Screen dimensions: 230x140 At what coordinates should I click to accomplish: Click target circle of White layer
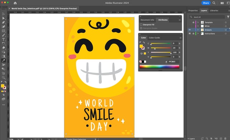(226, 26)
